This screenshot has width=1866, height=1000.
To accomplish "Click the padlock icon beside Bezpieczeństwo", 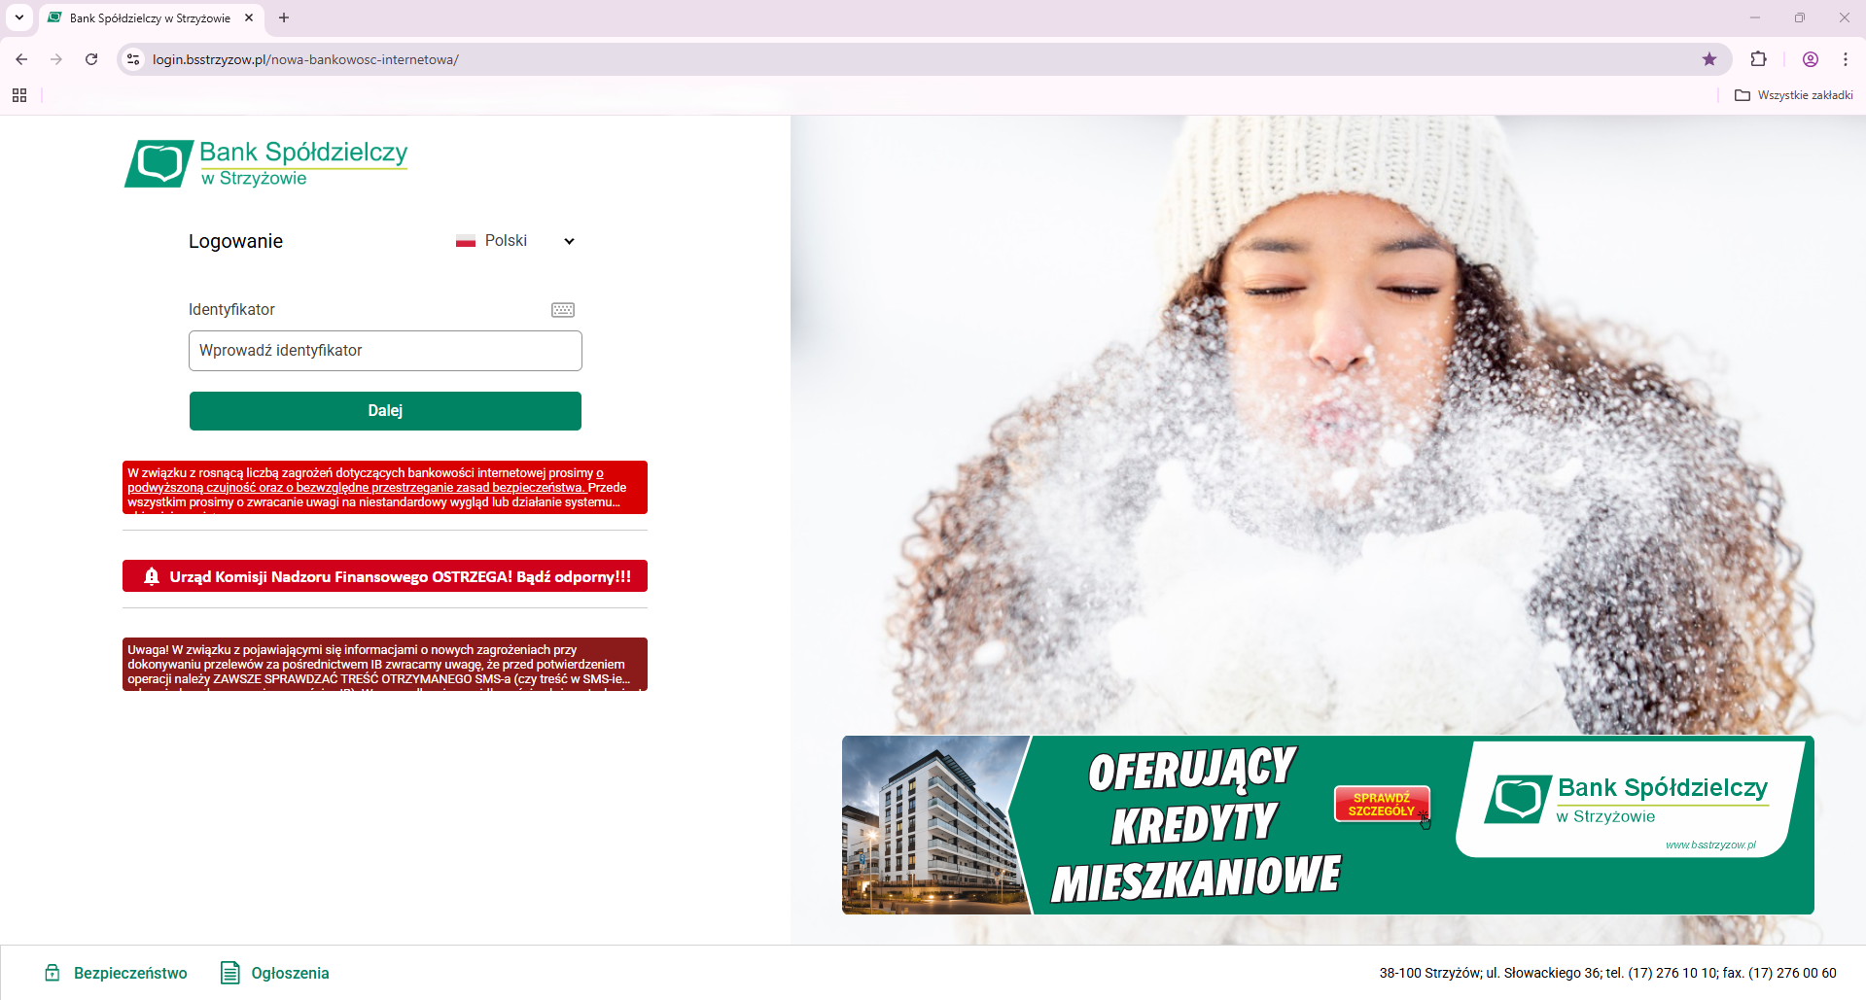I will (52, 973).
